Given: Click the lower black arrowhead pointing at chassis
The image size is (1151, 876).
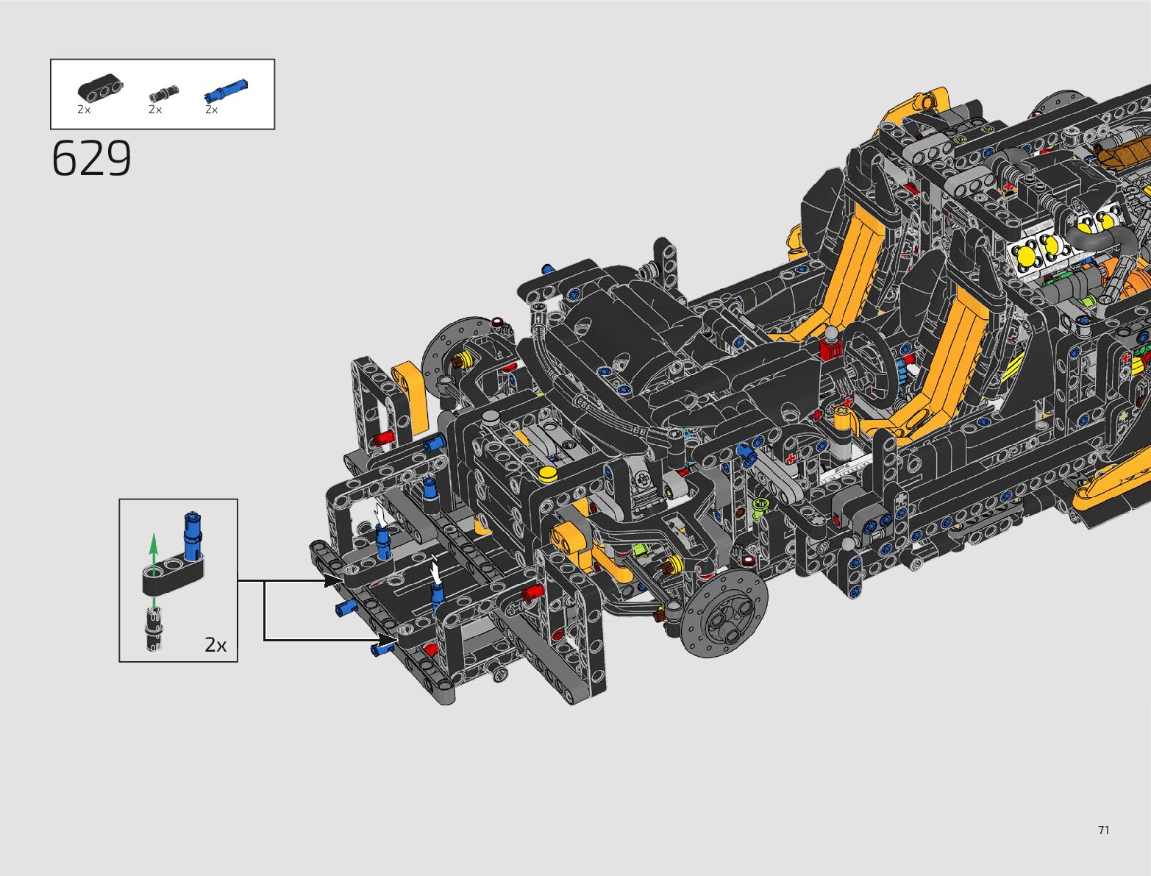Looking at the screenshot, I should pos(387,640).
